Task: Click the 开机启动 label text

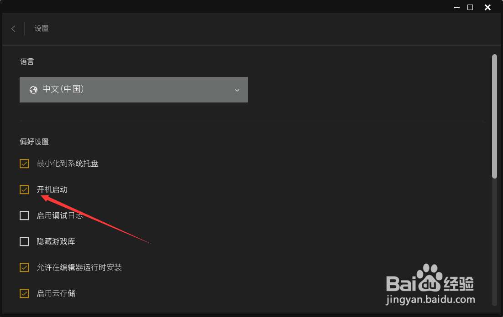Action: 52,189
